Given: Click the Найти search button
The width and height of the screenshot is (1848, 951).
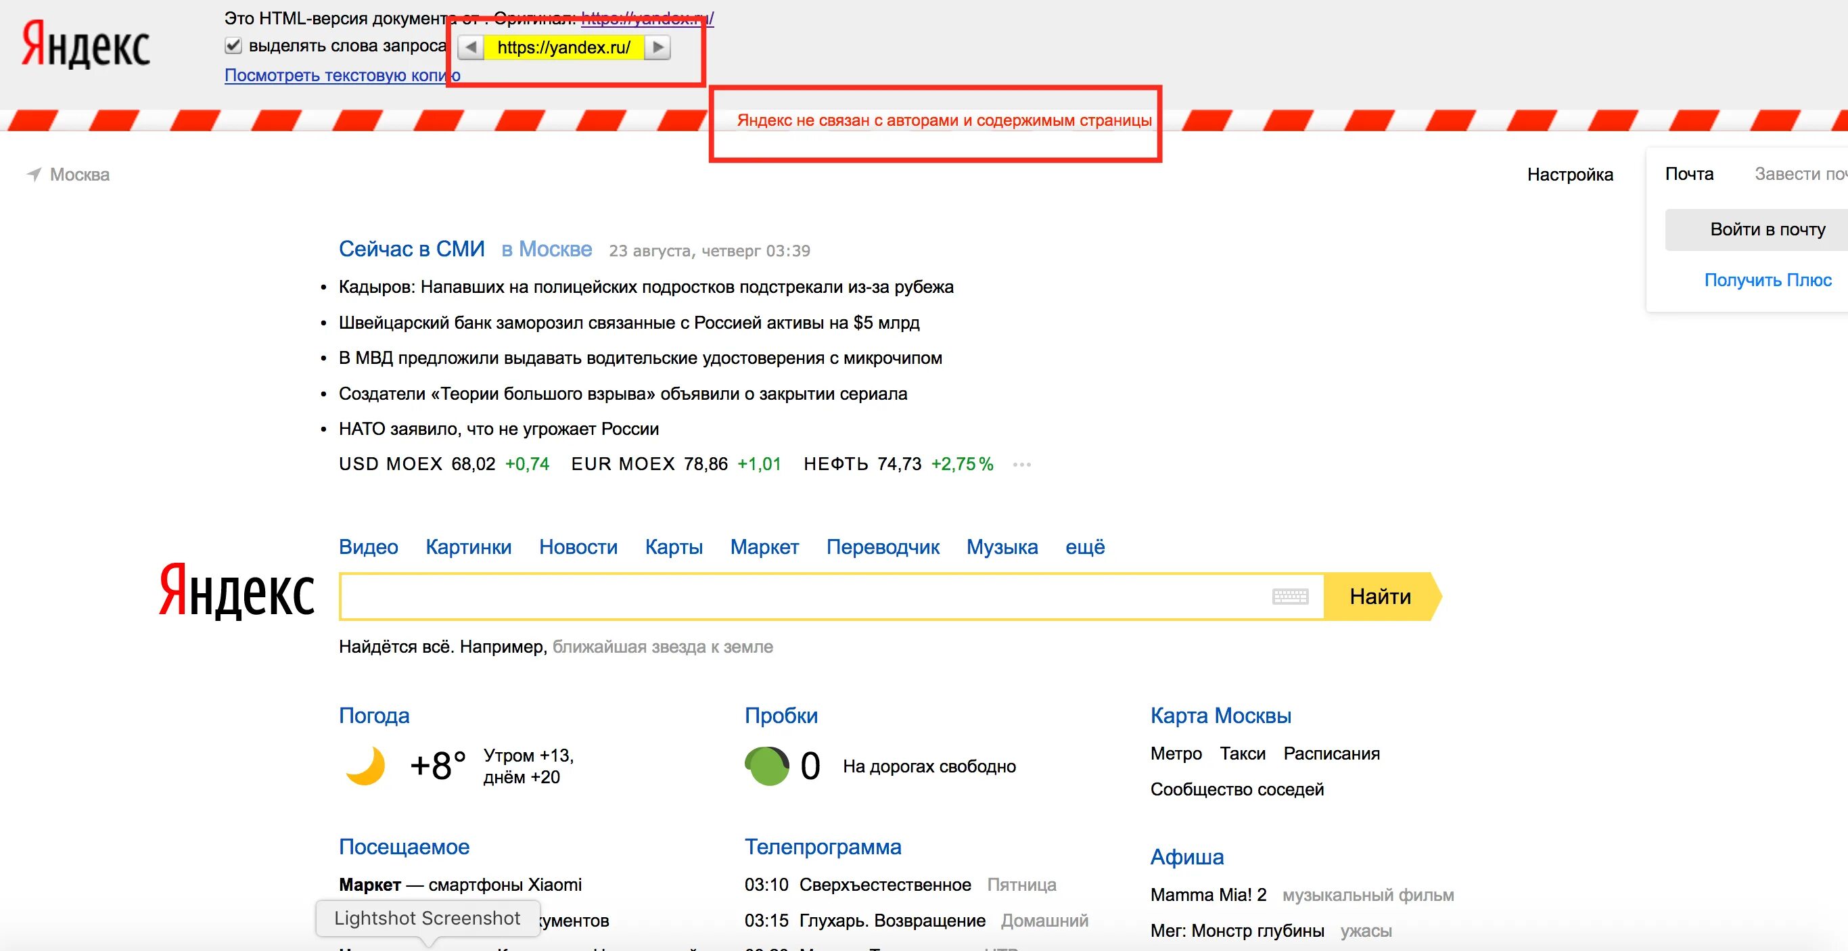Looking at the screenshot, I should pos(1382,597).
